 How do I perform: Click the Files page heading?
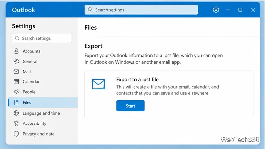point(91,27)
